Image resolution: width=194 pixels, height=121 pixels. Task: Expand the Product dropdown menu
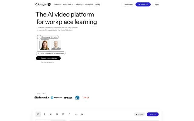coord(57,5)
